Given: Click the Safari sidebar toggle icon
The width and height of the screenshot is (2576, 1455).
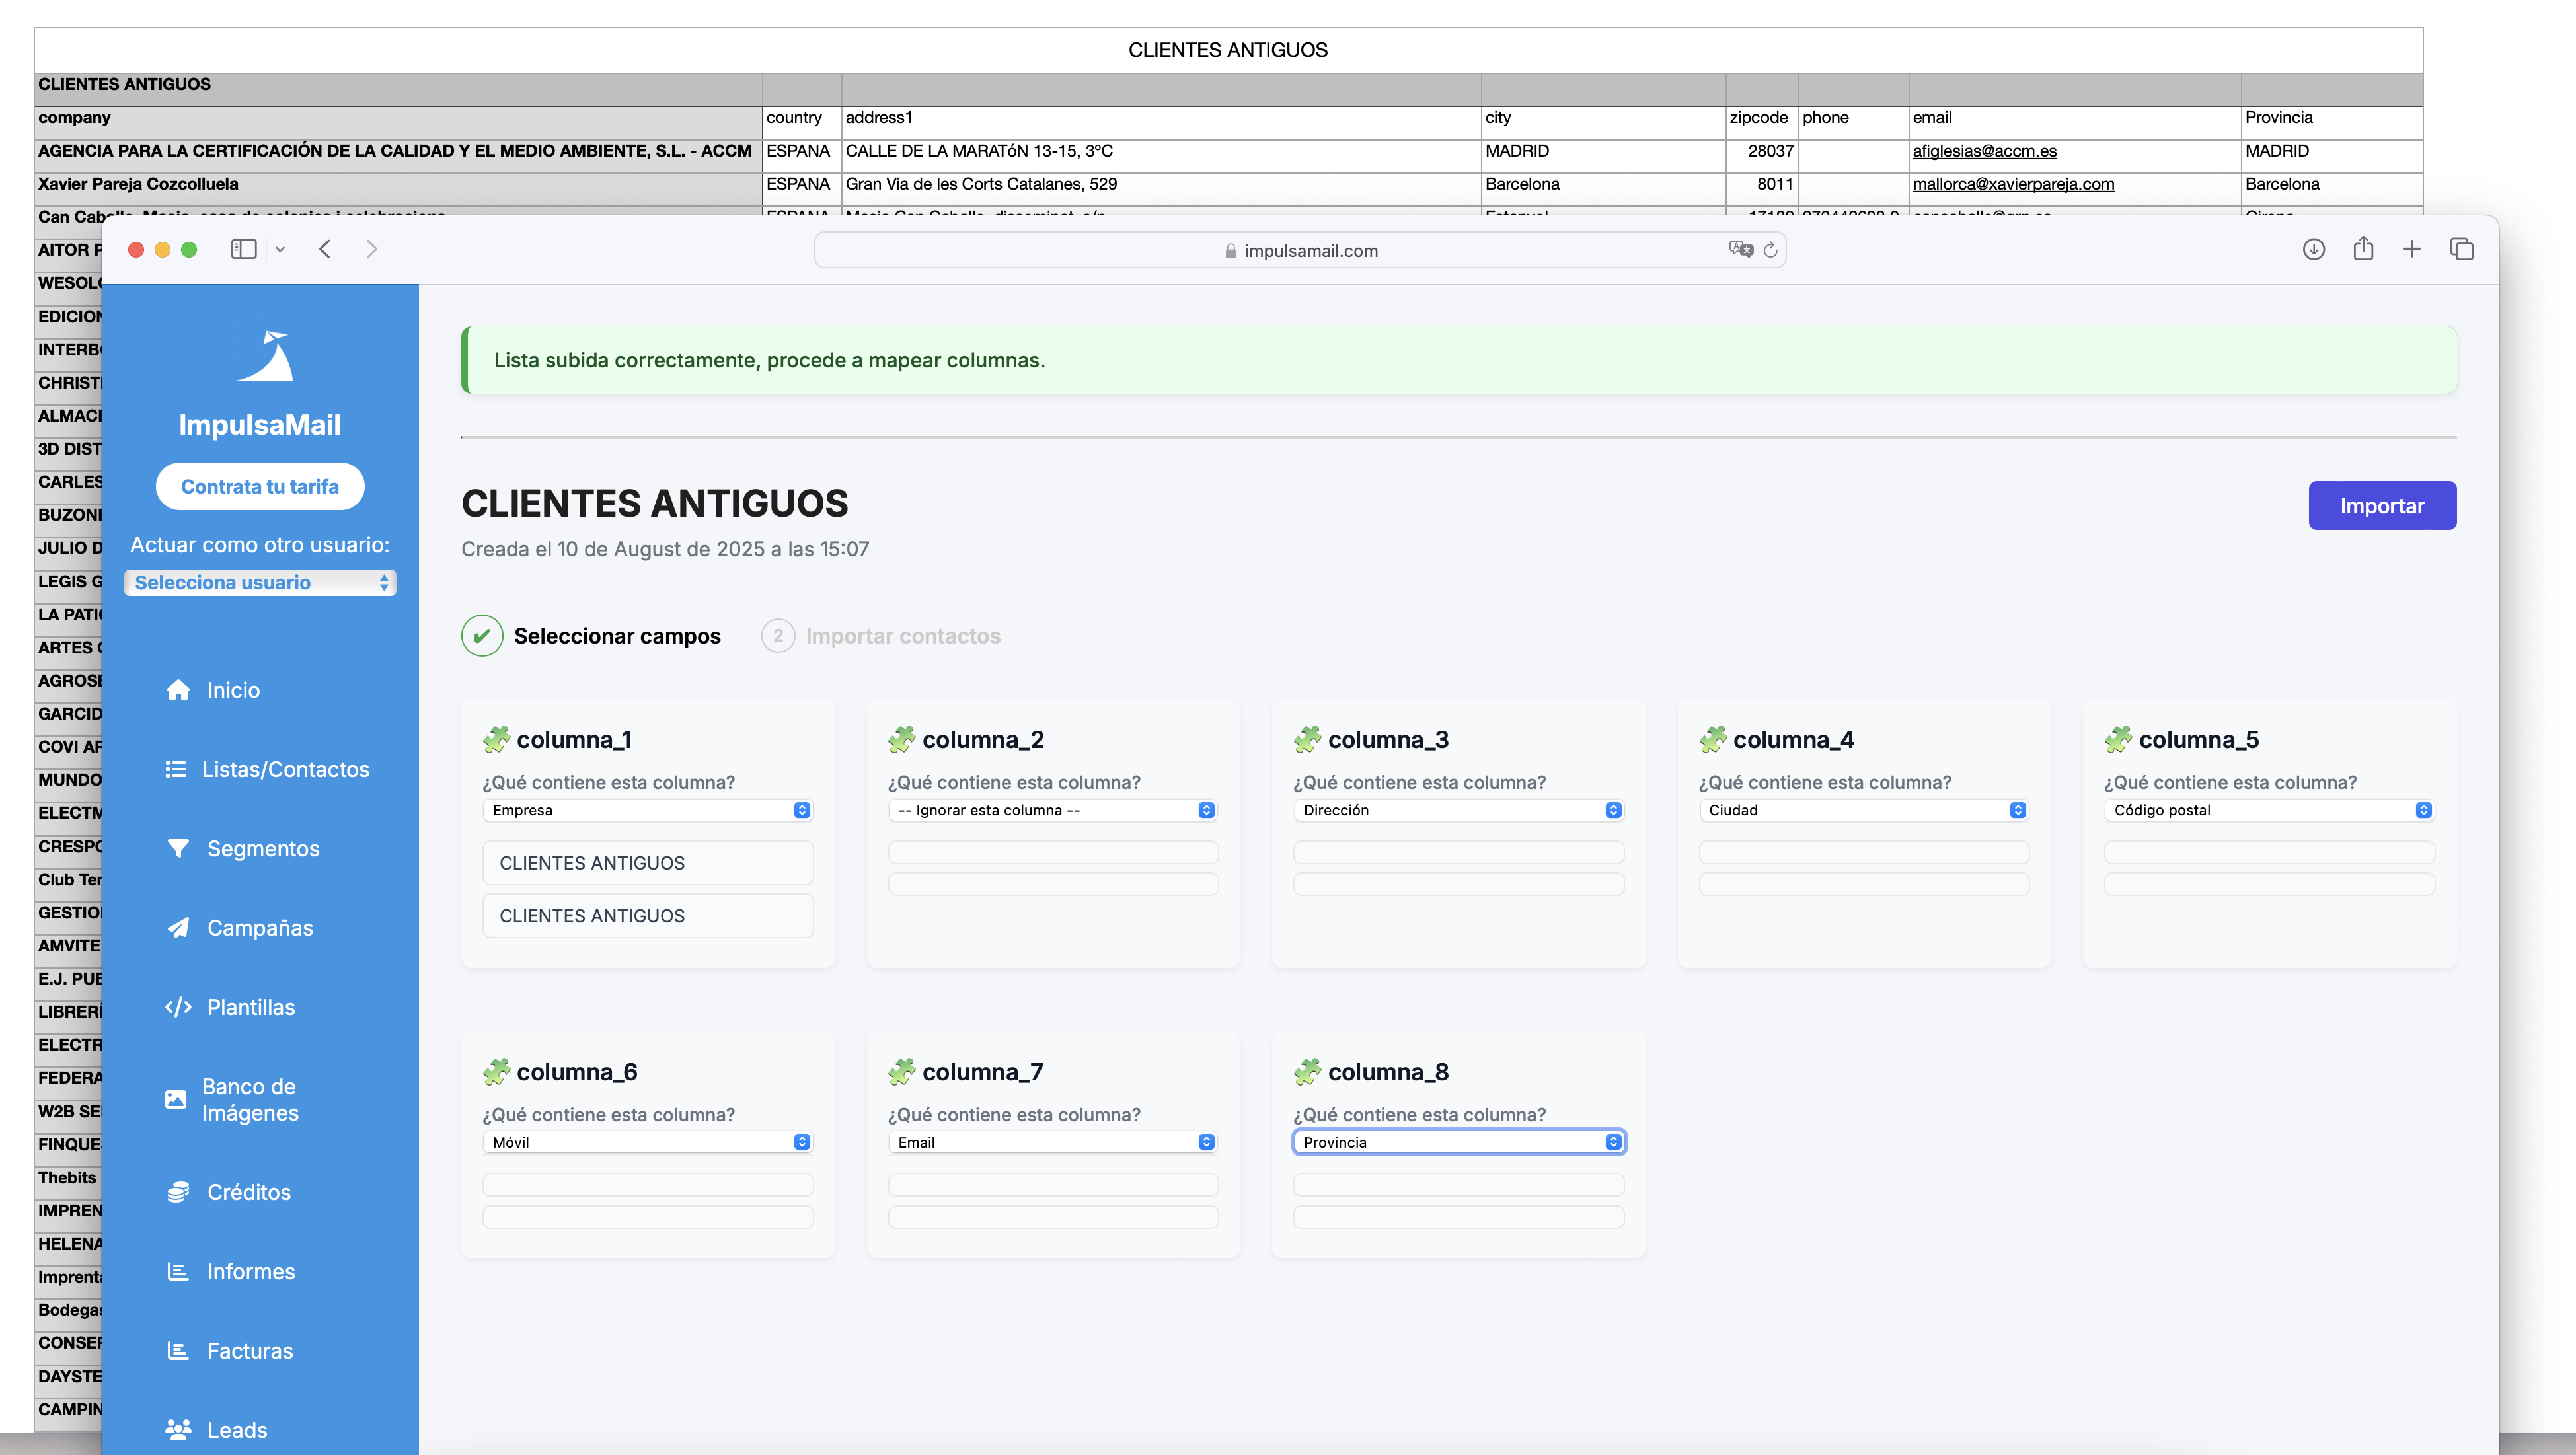Looking at the screenshot, I should pyautogui.click(x=243, y=249).
